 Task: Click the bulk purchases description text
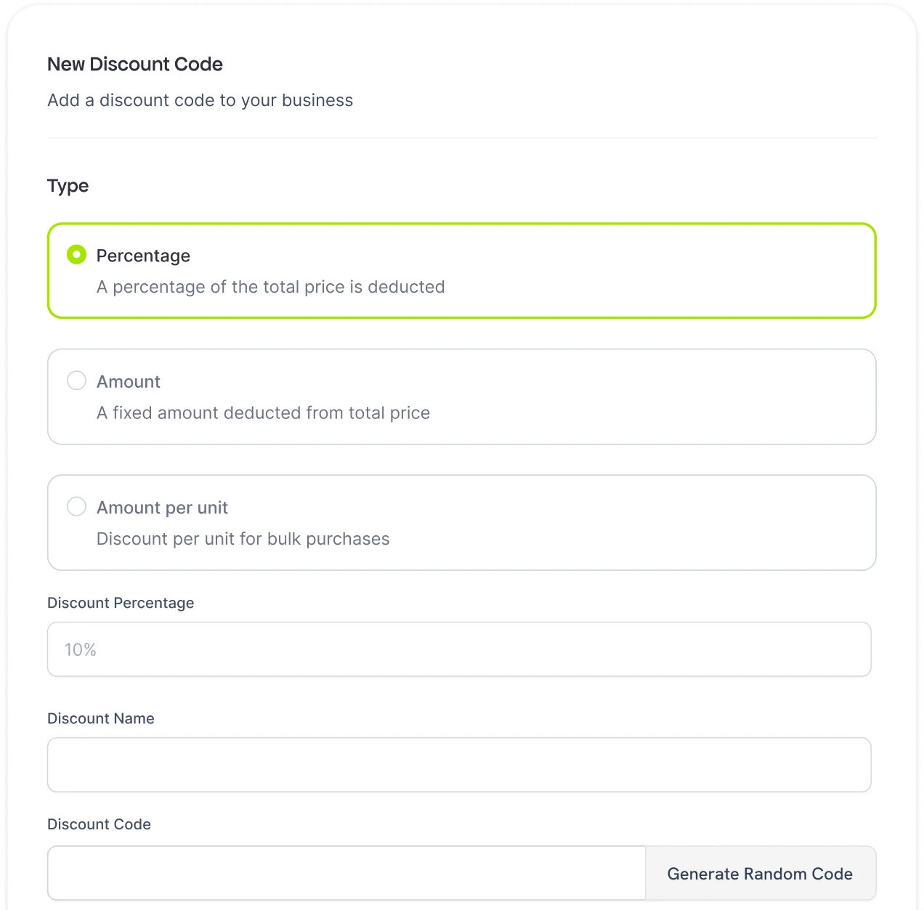coord(243,539)
